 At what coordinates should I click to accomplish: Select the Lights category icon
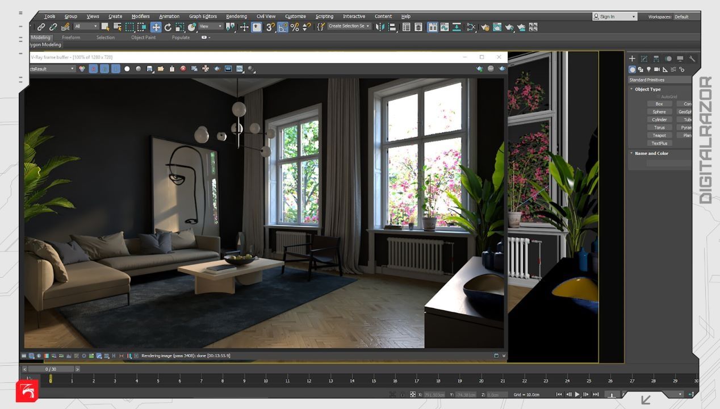click(x=648, y=69)
